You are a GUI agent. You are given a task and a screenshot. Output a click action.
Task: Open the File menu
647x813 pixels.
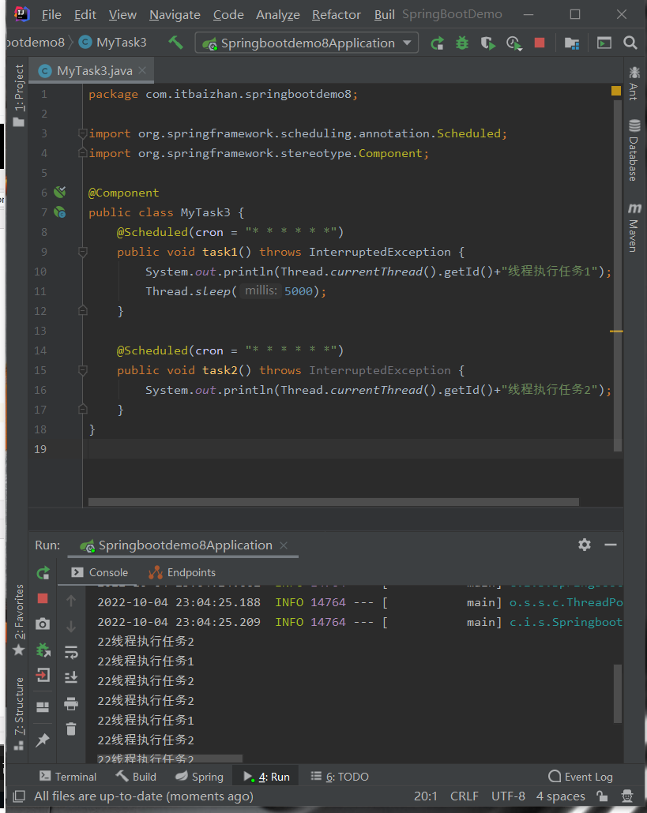[51, 14]
